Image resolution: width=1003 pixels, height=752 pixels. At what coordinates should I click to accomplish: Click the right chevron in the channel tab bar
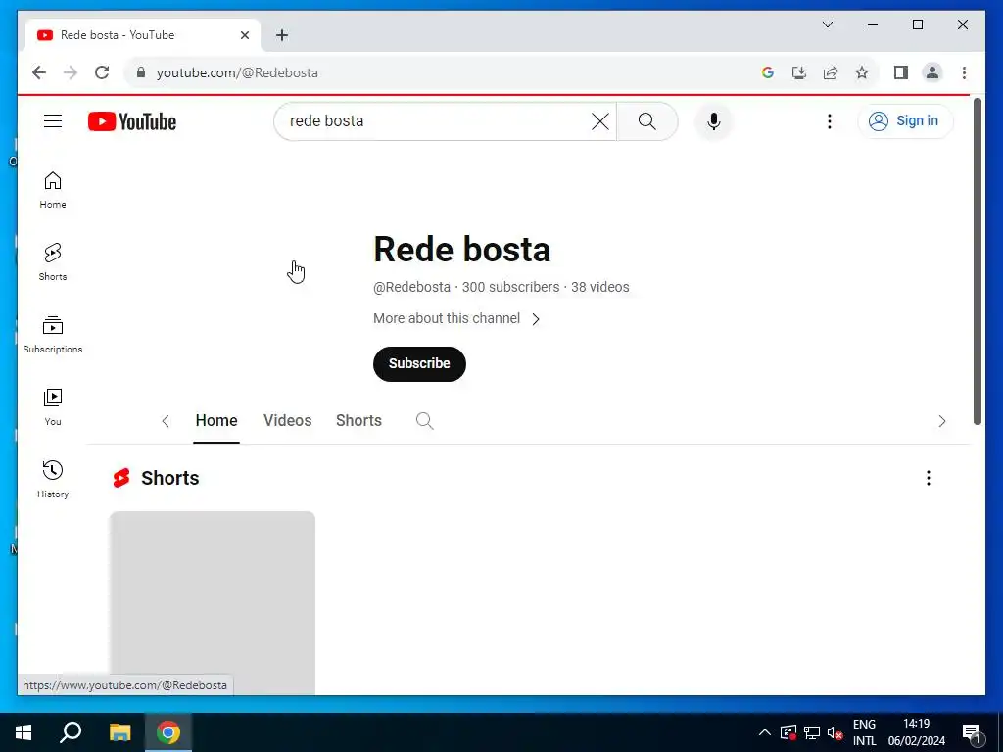pyautogui.click(x=941, y=421)
